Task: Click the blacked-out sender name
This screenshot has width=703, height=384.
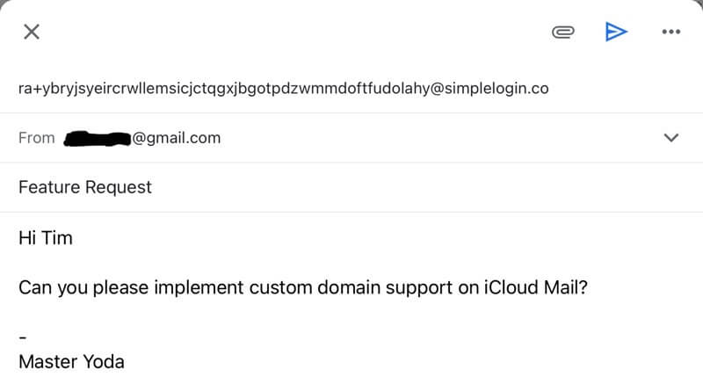Action: click(x=98, y=139)
